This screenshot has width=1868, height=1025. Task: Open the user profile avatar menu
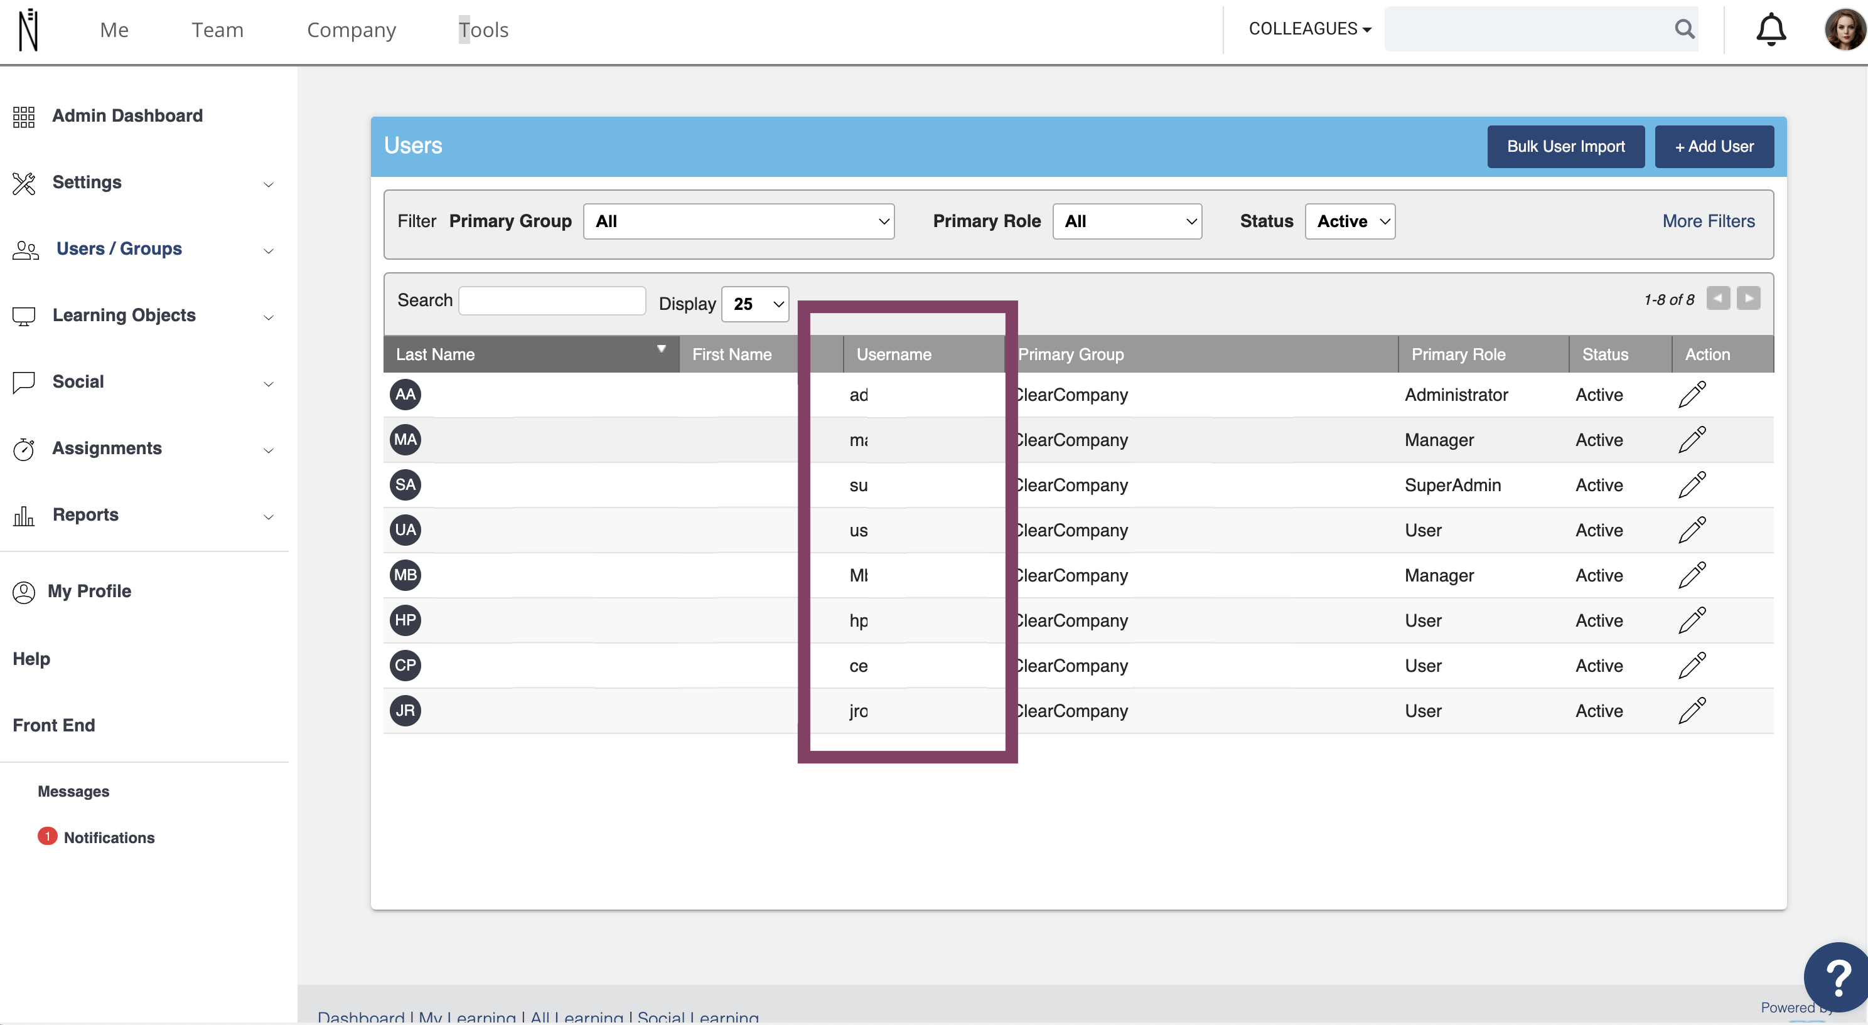pos(1845,29)
